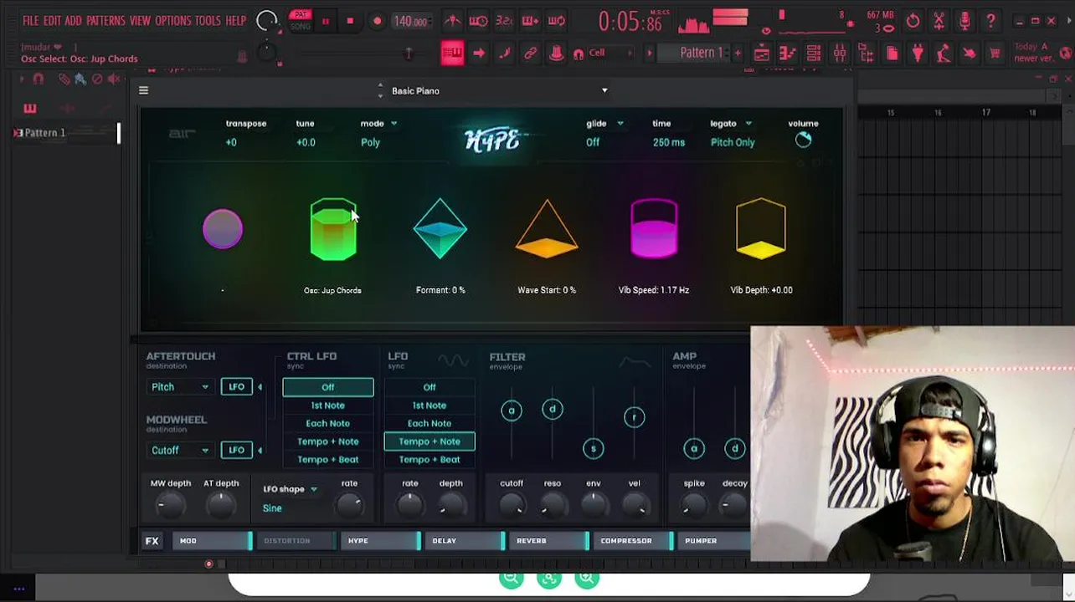Viewport: 1075px width, 602px height.
Task: Click the orange Wave Start pyramid
Action: 547,227
